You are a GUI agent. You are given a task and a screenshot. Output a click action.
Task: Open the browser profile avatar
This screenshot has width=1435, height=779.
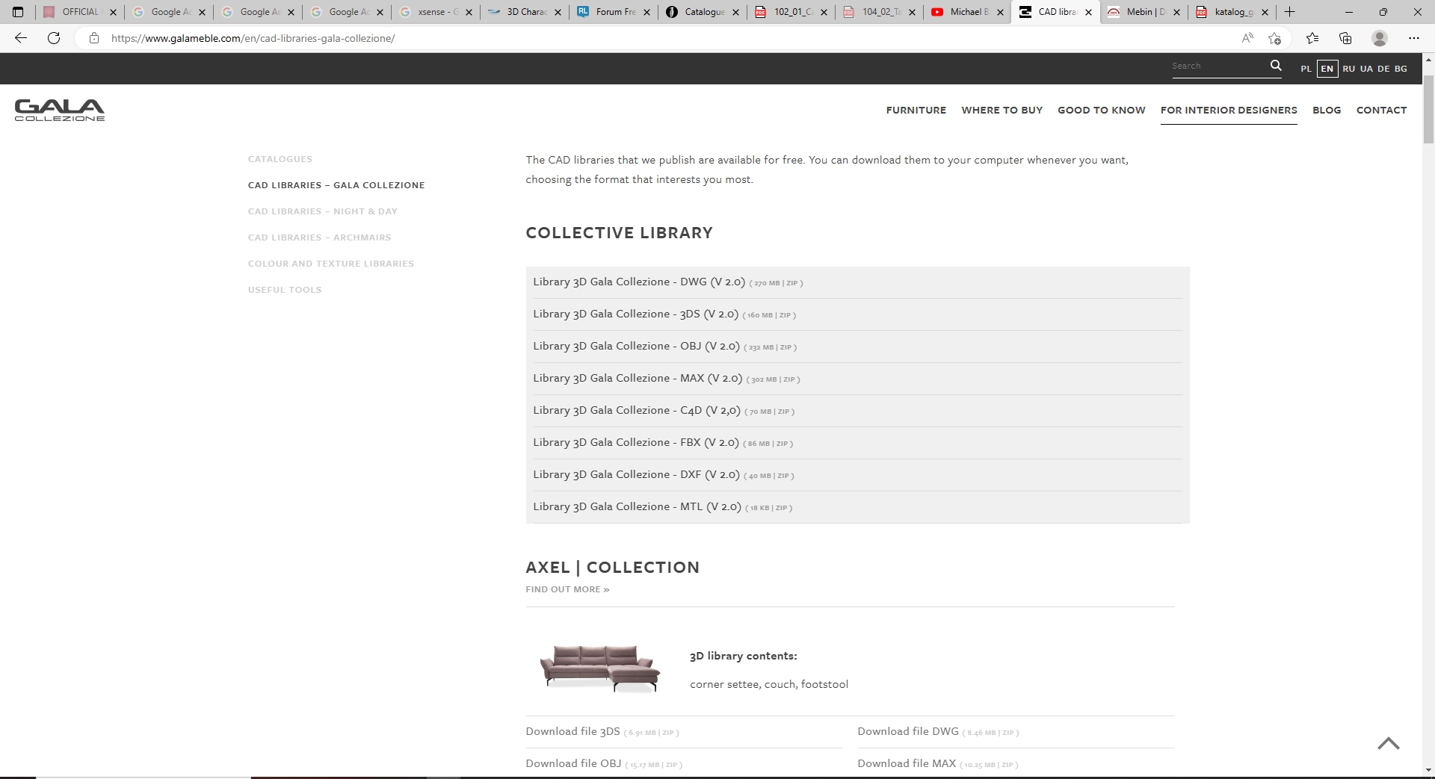point(1380,38)
